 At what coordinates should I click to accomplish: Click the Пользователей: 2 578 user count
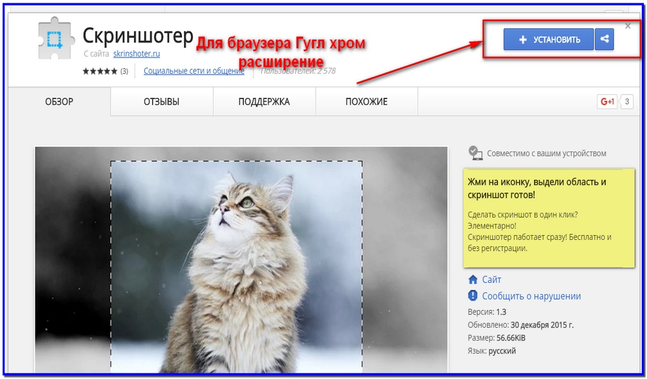click(298, 71)
